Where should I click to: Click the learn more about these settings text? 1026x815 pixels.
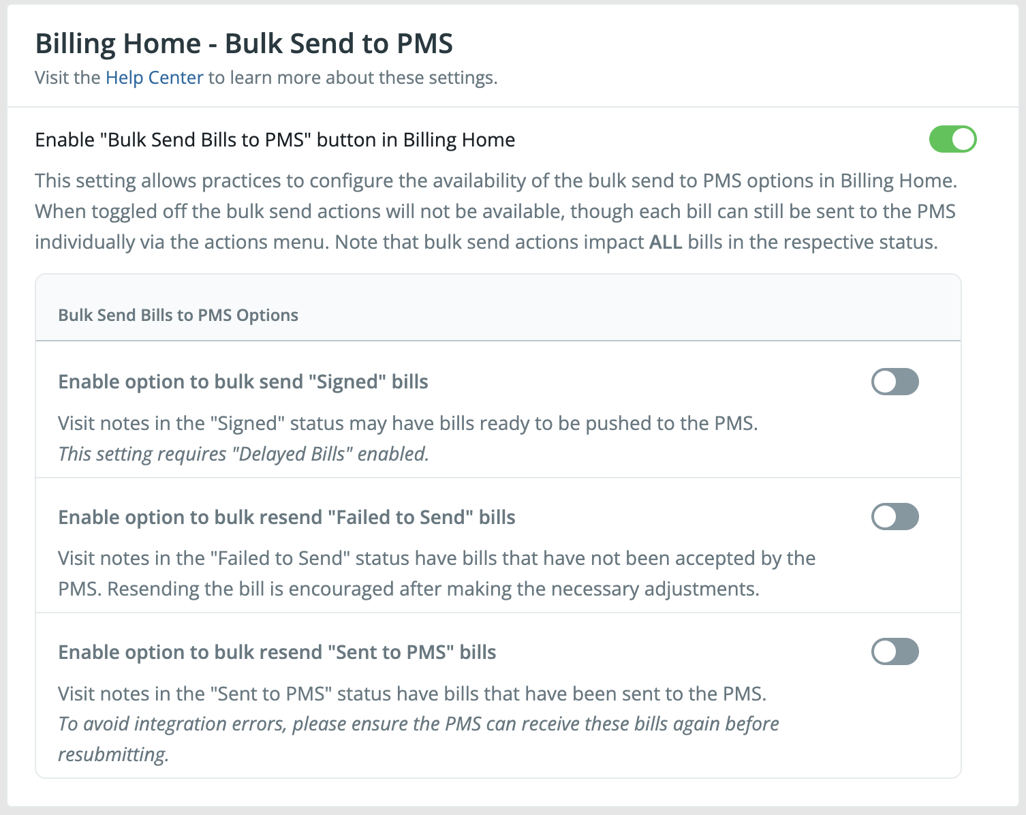(354, 78)
